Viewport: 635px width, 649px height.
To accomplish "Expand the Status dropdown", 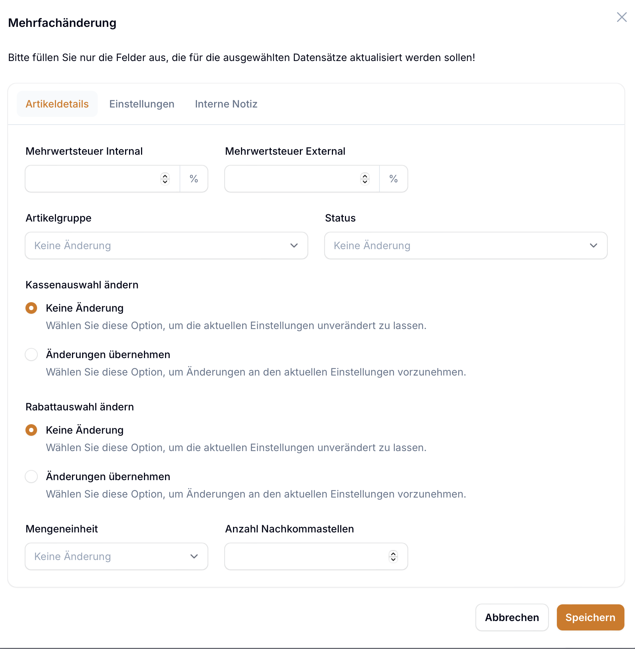I will click(x=465, y=246).
